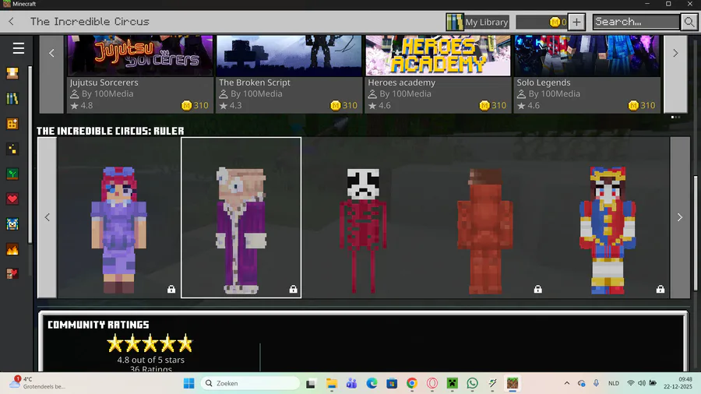This screenshot has width=701, height=394.
Task: Open the Minecraft Launcher creeper icon in taskbar
Action: [452, 383]
